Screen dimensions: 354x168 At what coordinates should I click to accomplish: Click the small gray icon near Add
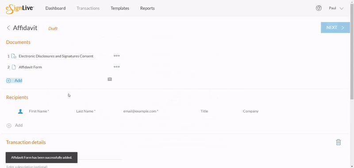110,79
